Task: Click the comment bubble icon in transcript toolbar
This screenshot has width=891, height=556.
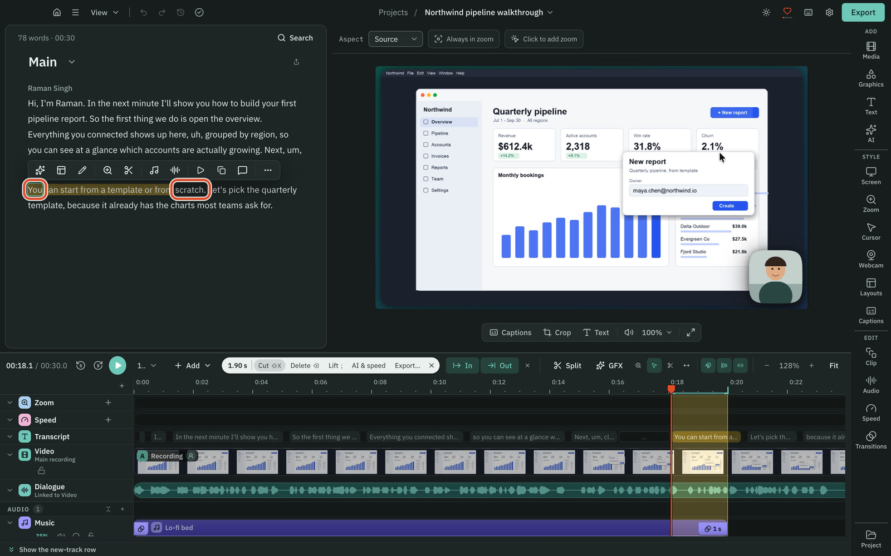Action: tap(242, 170)
